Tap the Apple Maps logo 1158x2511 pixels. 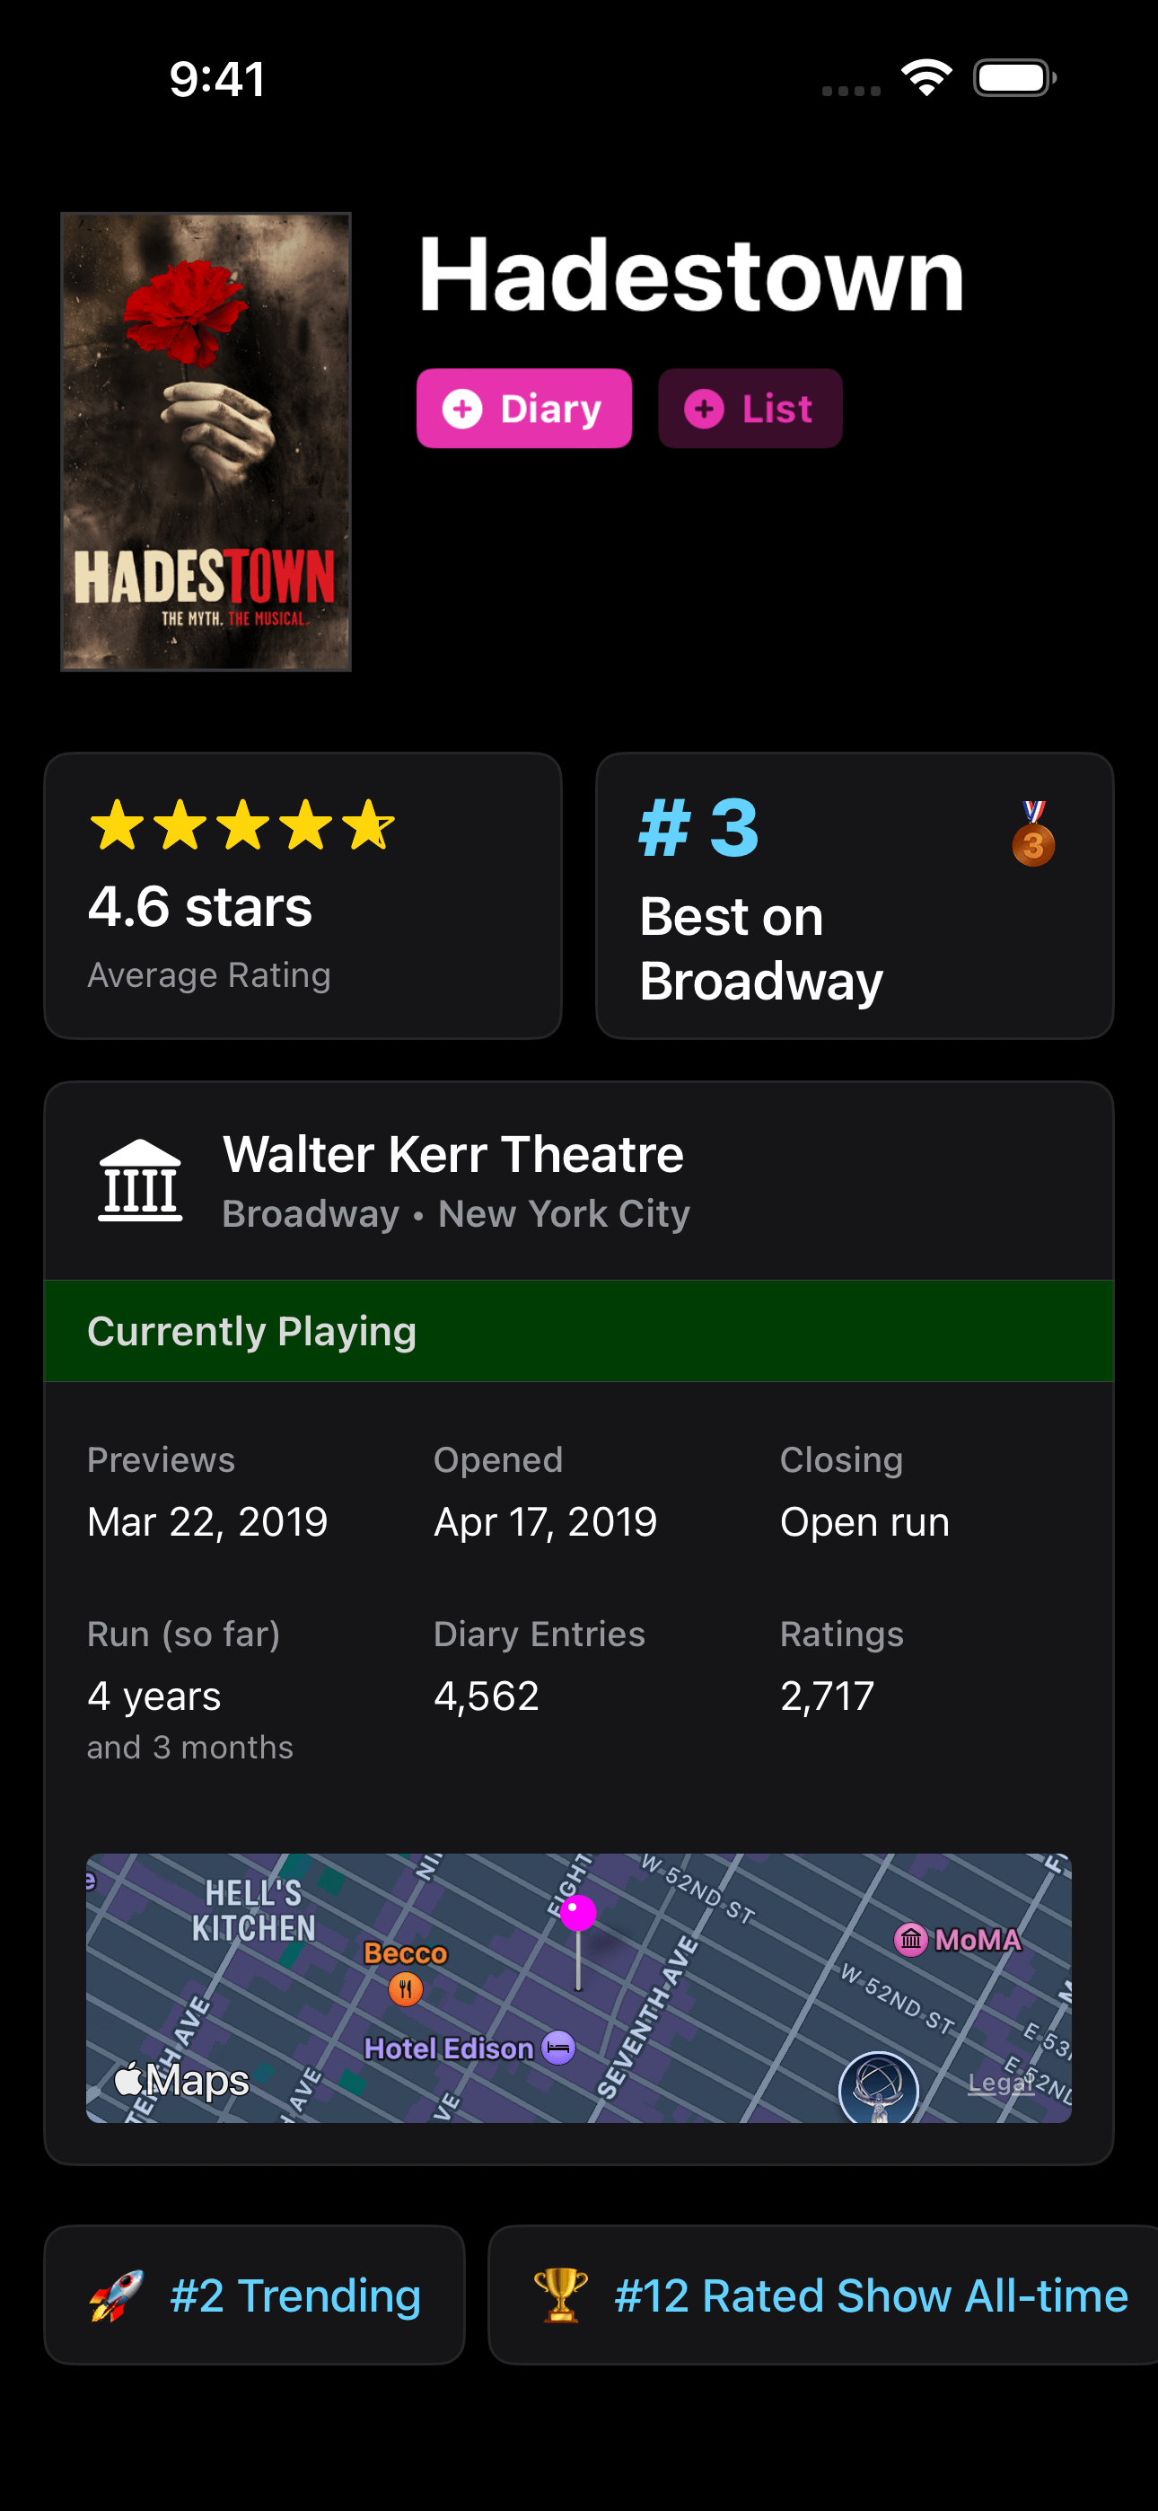tap(182, 2080)
